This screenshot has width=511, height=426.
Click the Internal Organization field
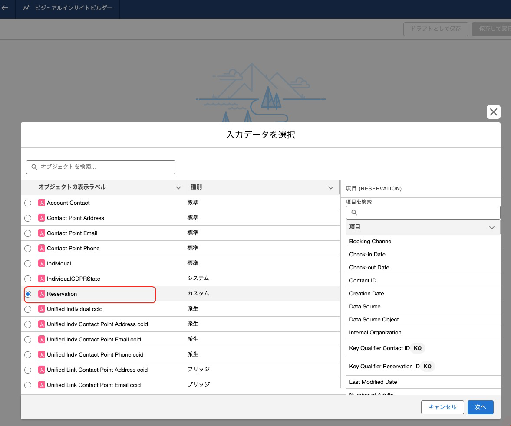[x=423, y=333]
